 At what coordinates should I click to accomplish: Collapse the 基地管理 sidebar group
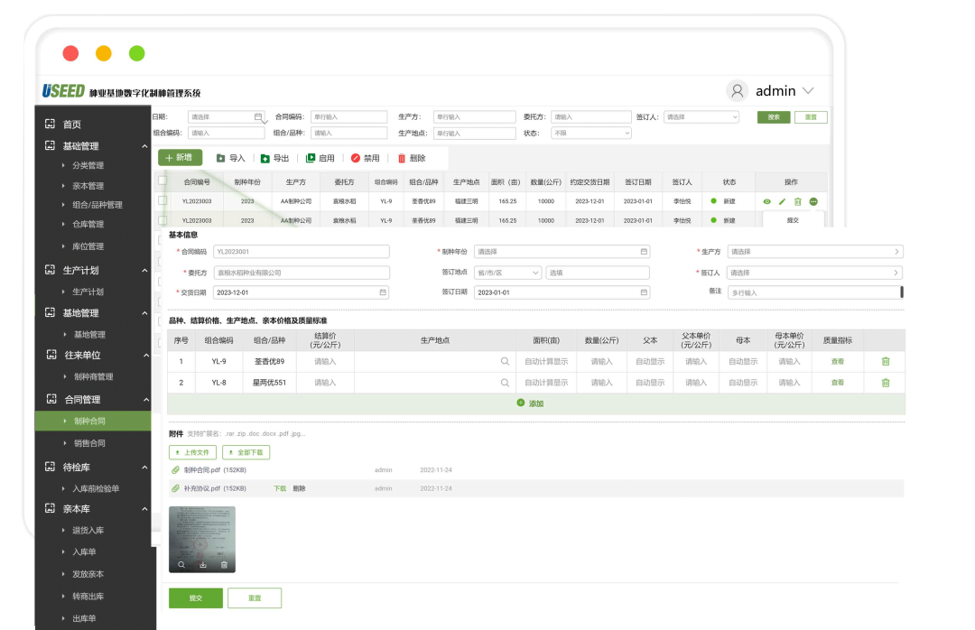pyautogui.click(x=144, y=313)
